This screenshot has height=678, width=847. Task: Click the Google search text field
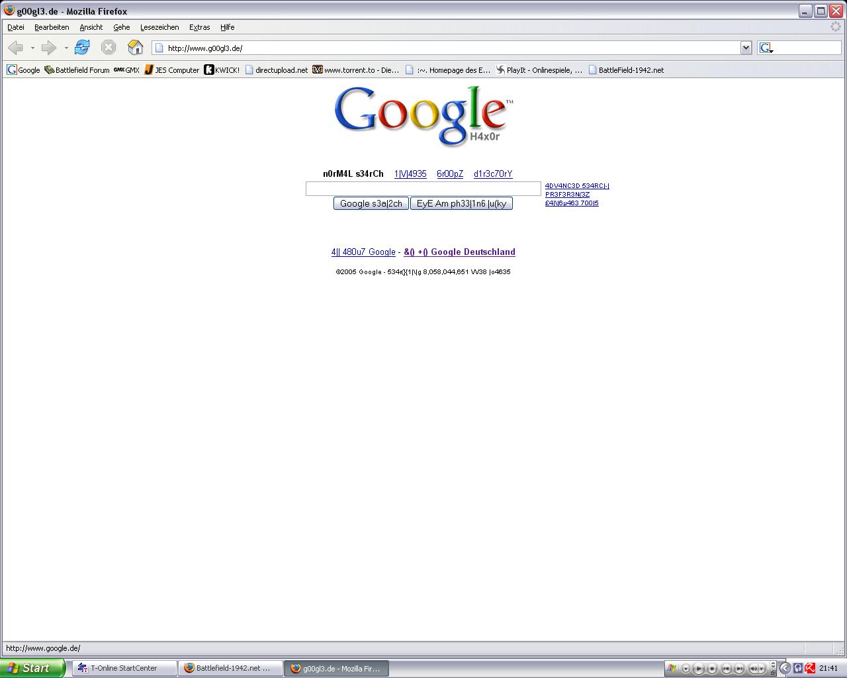tap(423, 189)
